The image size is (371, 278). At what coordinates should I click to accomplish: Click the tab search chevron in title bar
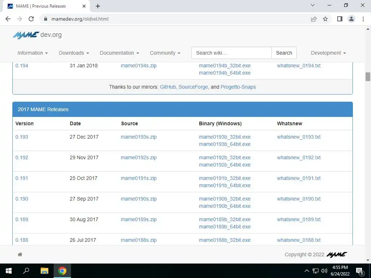pyautogui.click(x=313, y=5)
